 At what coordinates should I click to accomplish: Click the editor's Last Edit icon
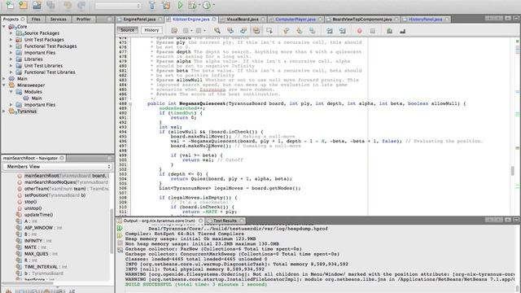click(x=174, y=31)
